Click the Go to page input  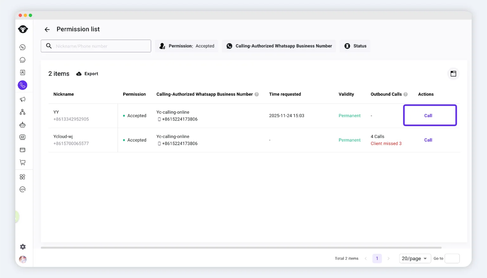click(452, 259)
